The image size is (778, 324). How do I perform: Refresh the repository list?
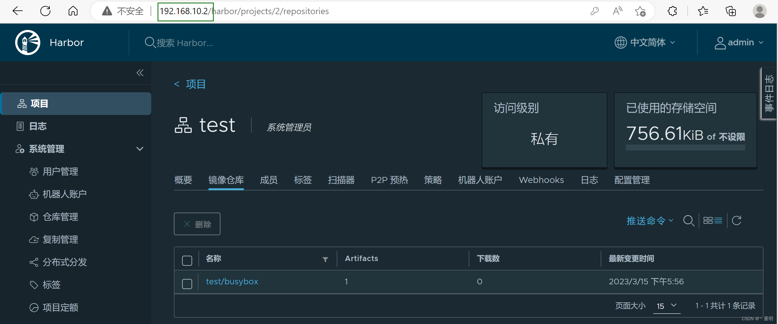coord(736,220)
